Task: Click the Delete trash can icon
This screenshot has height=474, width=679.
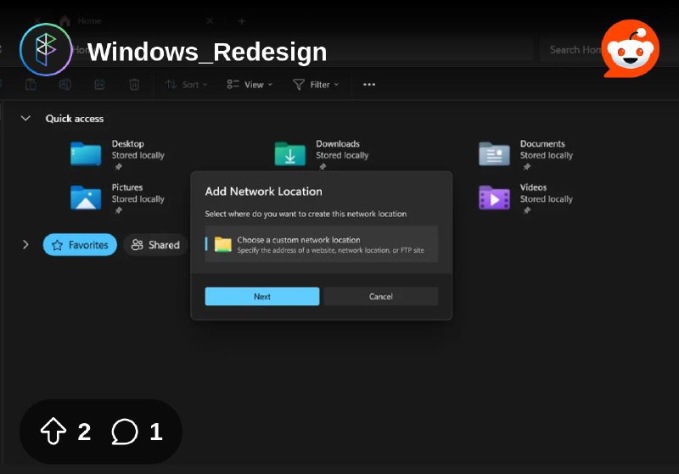Action: tap(134, 84)
